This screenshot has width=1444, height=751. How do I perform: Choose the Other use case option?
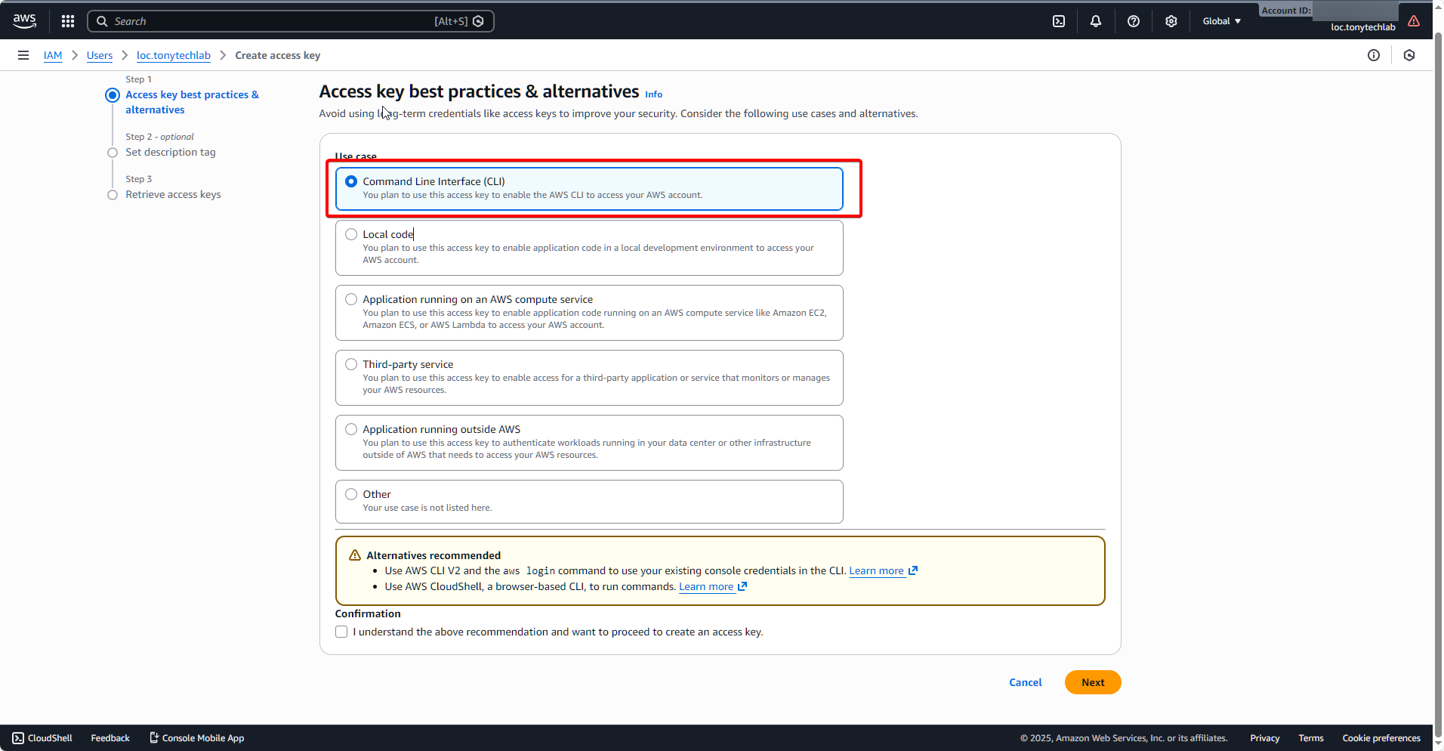coord(351,494)
